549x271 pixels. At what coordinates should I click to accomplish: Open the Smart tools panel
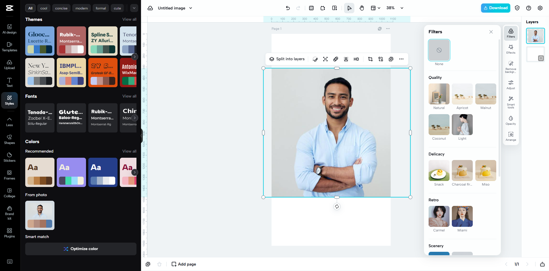tap(511, 102)
